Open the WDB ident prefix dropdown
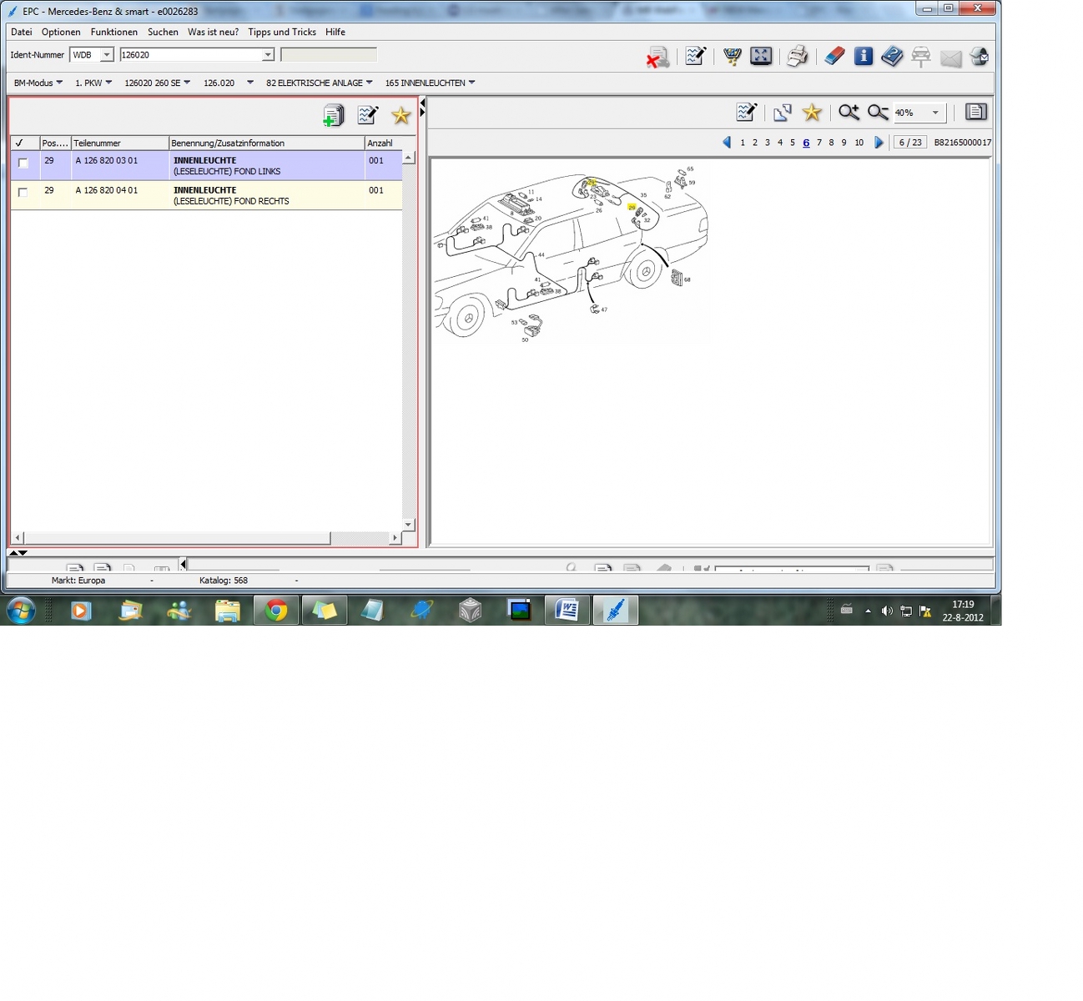Image resolution: width=1083 pixels, height=1001 pixels. tap(107, 55)
